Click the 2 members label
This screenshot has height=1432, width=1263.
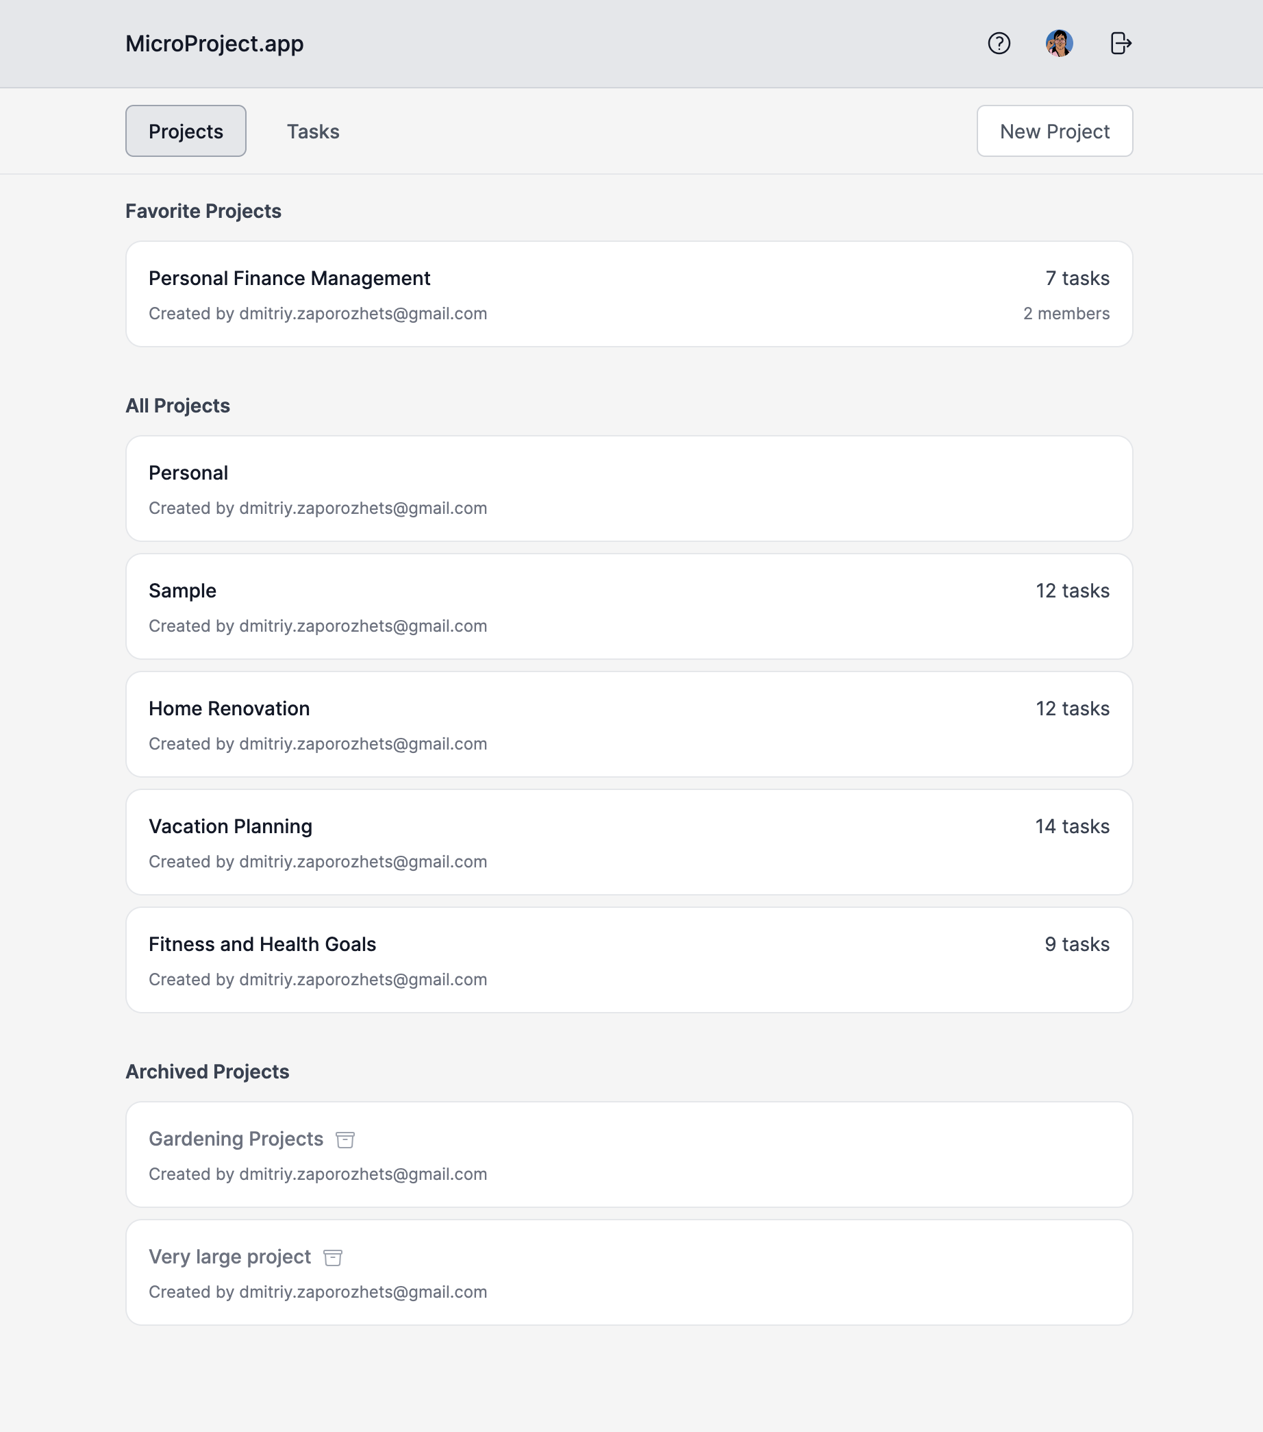click(x=1066, y=314)
